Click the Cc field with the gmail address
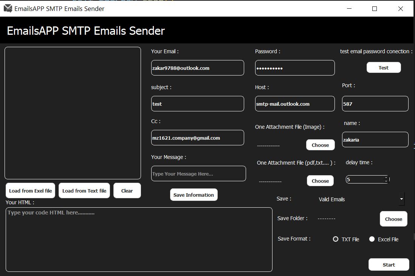Screen dimensions: 415x276 pyautogui.click(x=197, y=138)
